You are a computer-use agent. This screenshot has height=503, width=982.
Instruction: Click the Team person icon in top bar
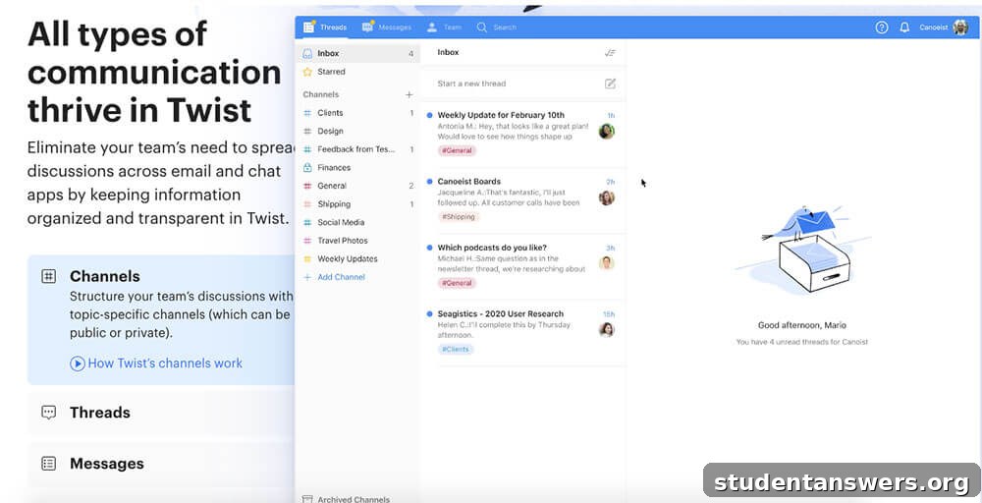tap(432, 28)
